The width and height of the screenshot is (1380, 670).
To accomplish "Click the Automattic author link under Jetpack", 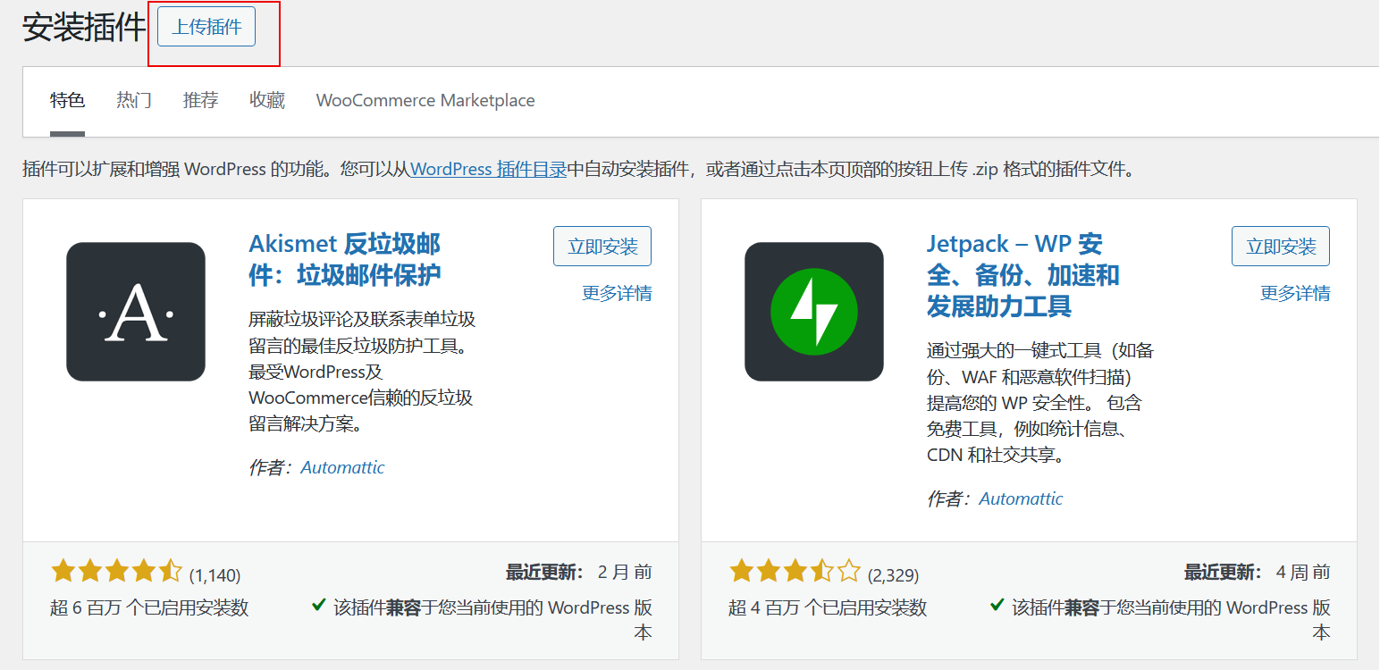I will coord(1021,498).
